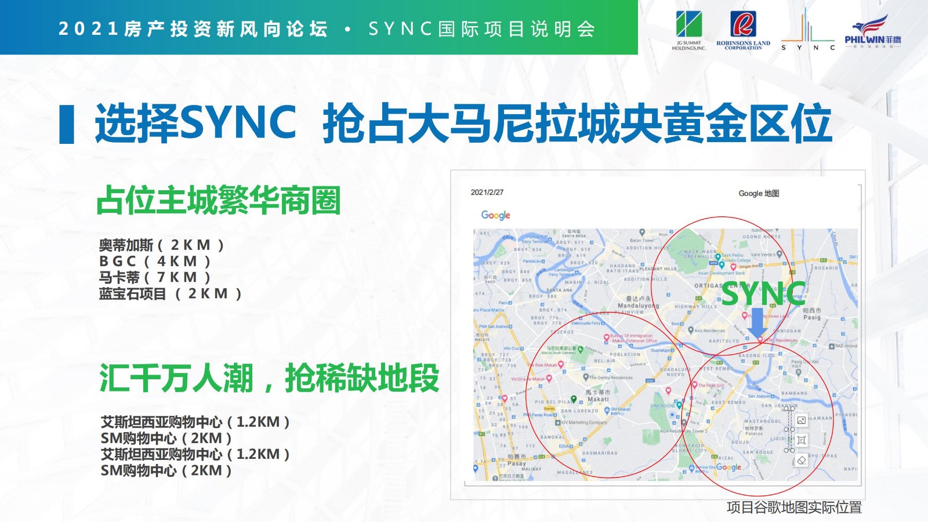Click the caption '项目谷歌地图实际位置'
This screenshot has width=928, height=522.
pyautogui.click(x=794, y=507)
